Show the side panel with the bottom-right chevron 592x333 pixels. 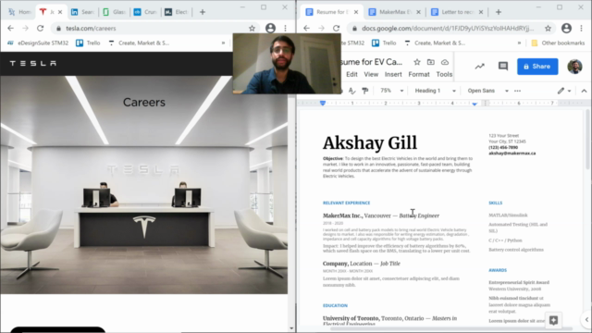(586, 320)
